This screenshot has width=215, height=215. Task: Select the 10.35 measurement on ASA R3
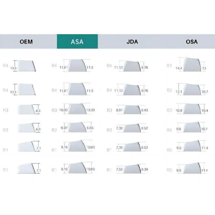(90, 110)
